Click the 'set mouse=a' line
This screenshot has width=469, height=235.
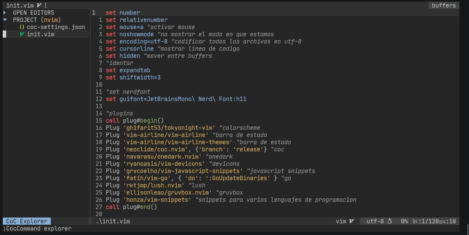coord(150,27)
